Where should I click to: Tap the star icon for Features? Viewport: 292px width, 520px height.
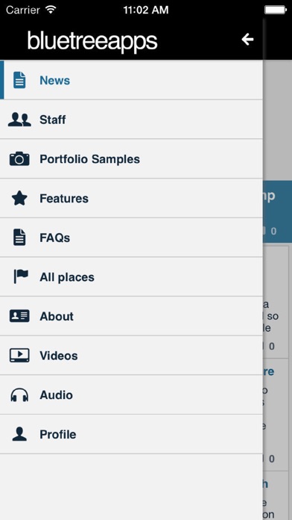(x=19, y=198)
